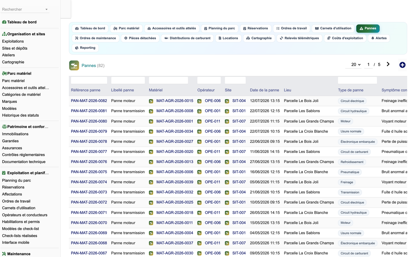Screen dimensions: 416x257
Task: Click Matériel column filter field
Action: pos(168,80)
